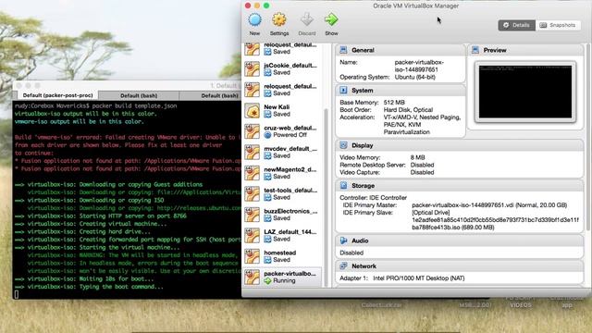Select cruz-web_default powered off VM
Viewport: 592px width, 333px height.
pyautogui.click(x=282, y=131)
